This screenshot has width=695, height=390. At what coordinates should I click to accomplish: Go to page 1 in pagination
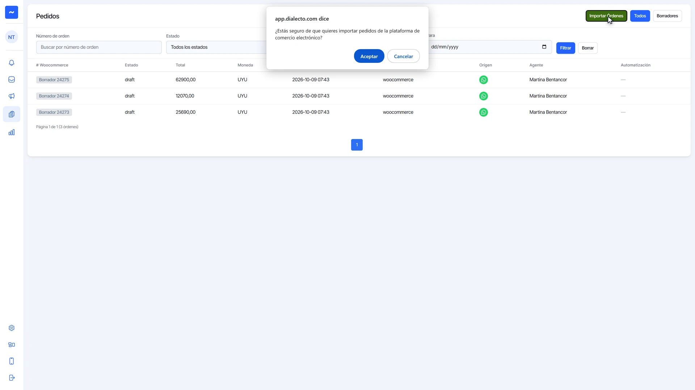click(357, 145)
